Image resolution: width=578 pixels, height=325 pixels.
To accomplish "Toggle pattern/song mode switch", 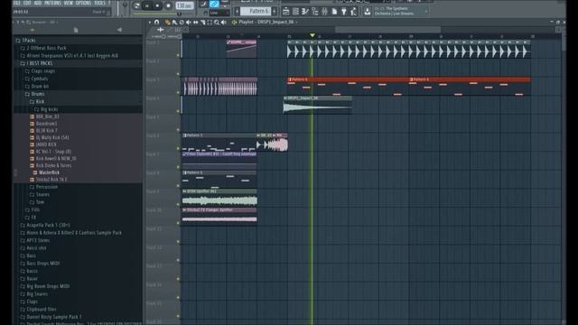I will coord(136,5).
